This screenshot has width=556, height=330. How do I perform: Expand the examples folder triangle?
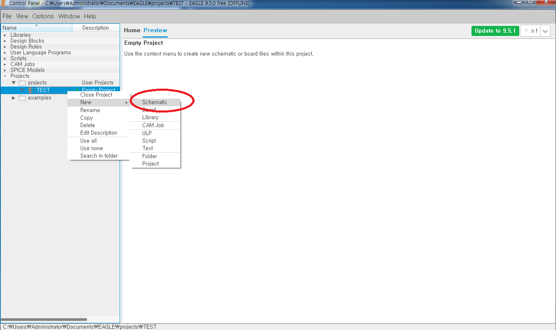(x=14, y=98)
